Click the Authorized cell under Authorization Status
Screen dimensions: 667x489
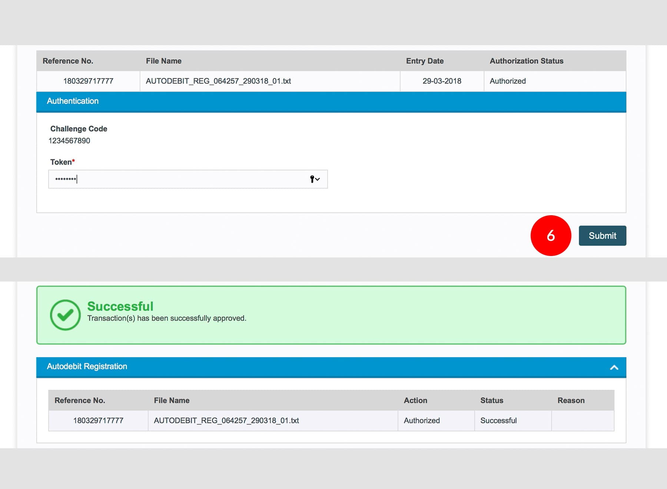click(x=508, y=81)
